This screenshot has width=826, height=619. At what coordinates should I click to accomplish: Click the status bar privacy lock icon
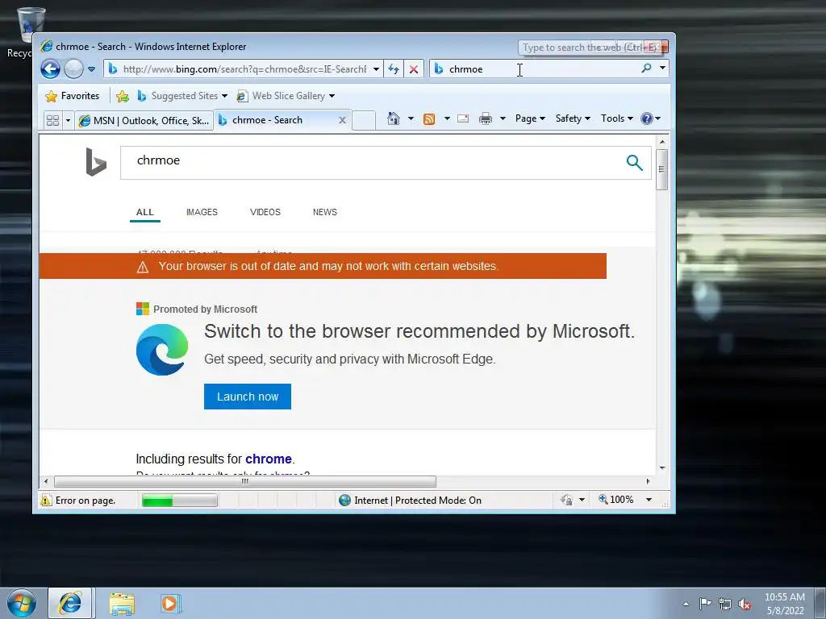pos(566,500)
